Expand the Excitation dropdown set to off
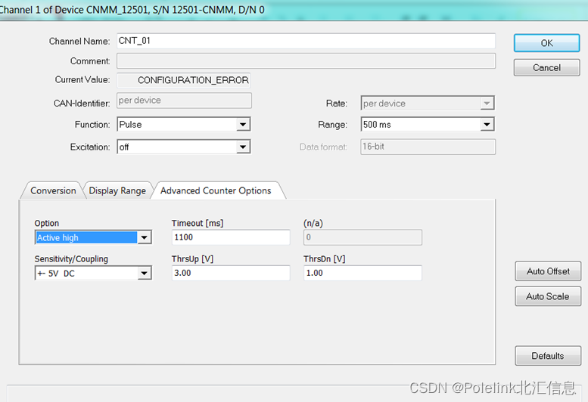The height and width of the screenshot is (402, 588). [x=184, y=147]
